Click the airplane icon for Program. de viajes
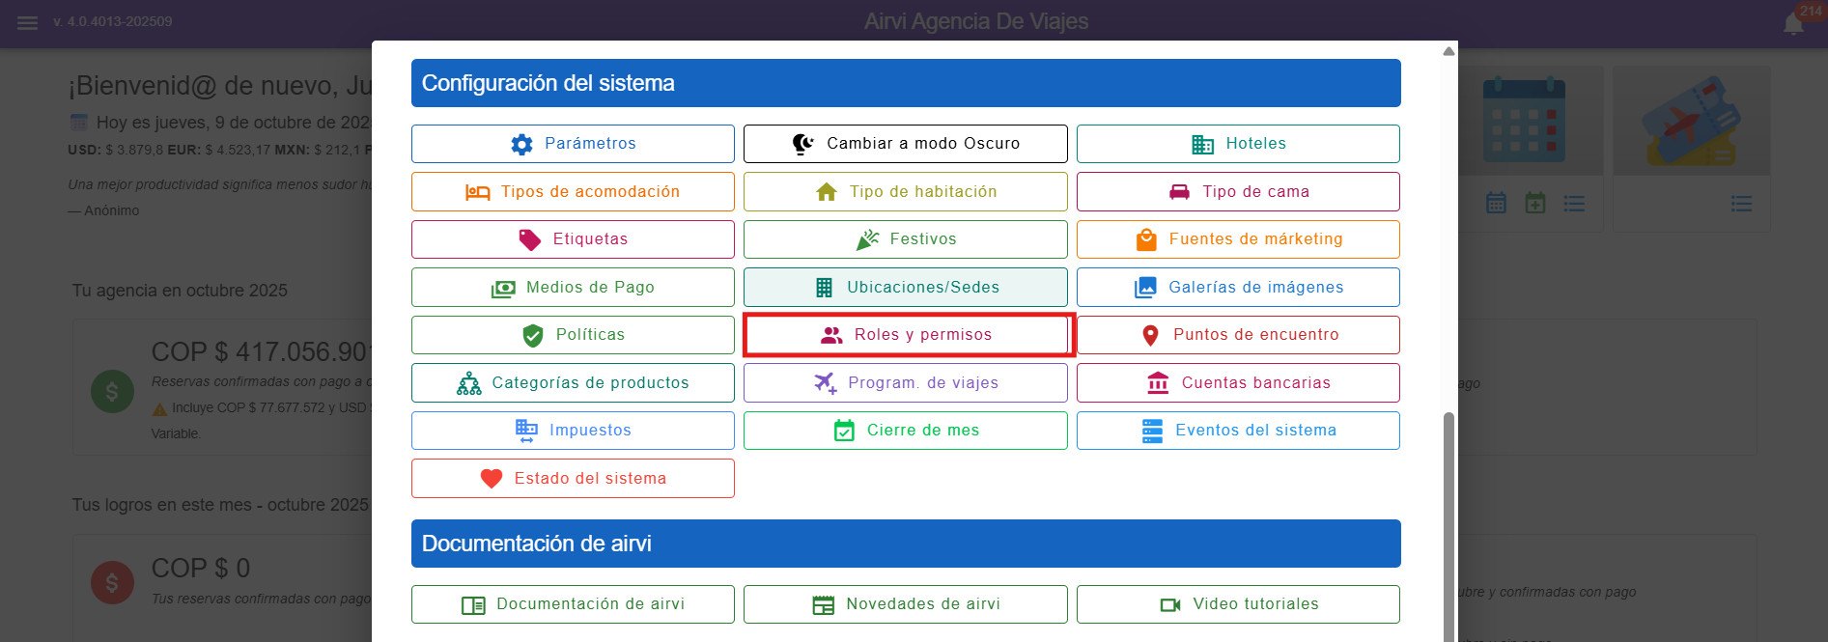The width and height of the screenshot is (1828, 642). tap(825, 383)
